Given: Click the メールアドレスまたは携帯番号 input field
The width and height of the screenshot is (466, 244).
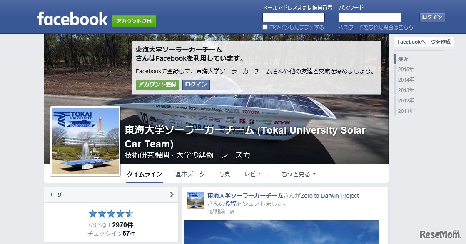Looking at the screenshot, I should tap(293, 17).
